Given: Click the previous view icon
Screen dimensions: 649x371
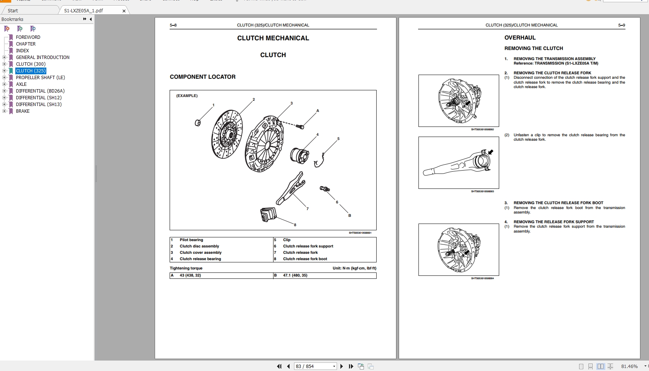Looking at the screenshot, I should coord(361,367).
